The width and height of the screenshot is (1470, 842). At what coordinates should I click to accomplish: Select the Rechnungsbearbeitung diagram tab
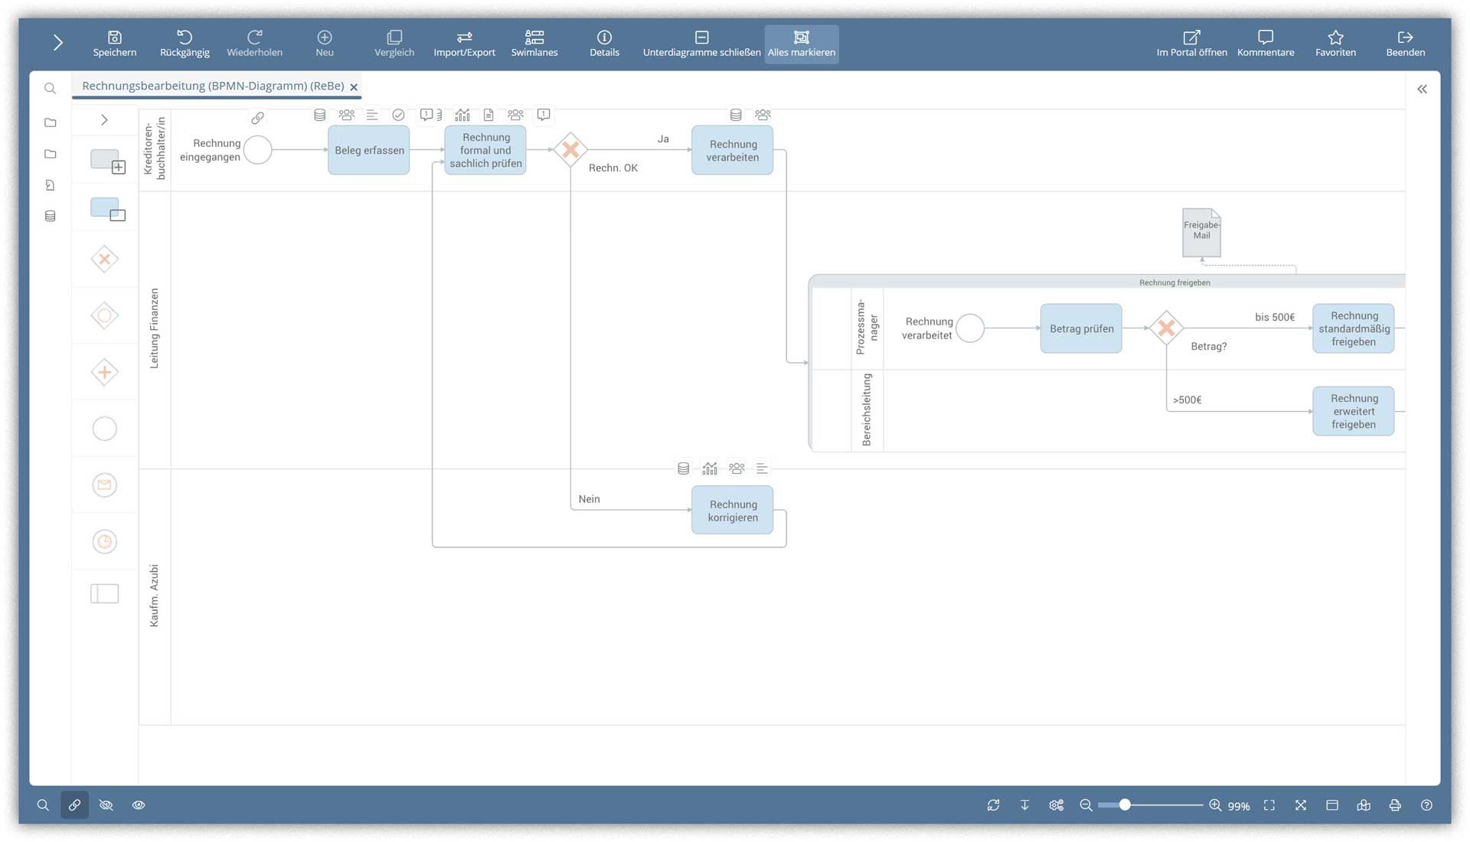coord(213,86)
